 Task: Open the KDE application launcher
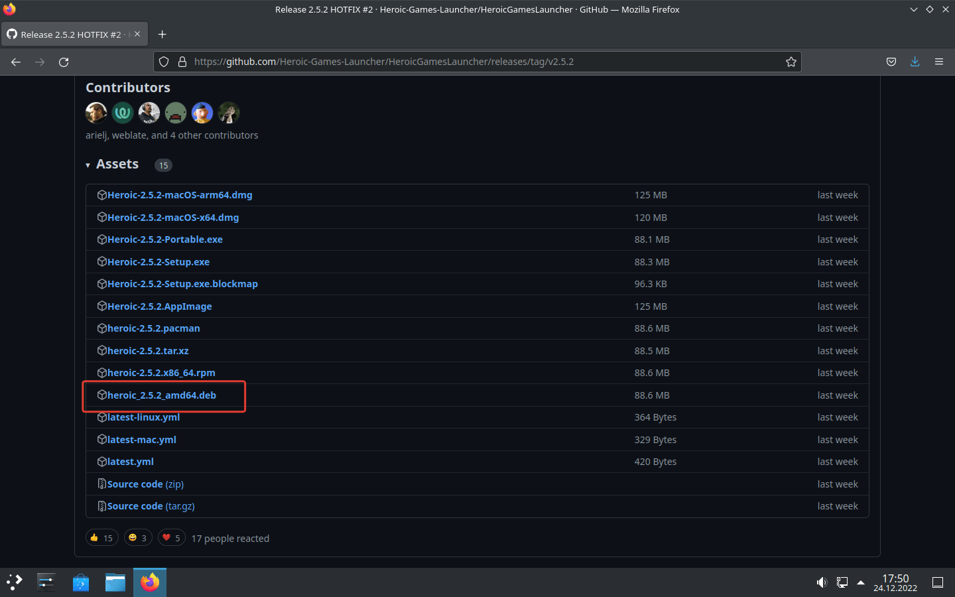tap(15, 582)
